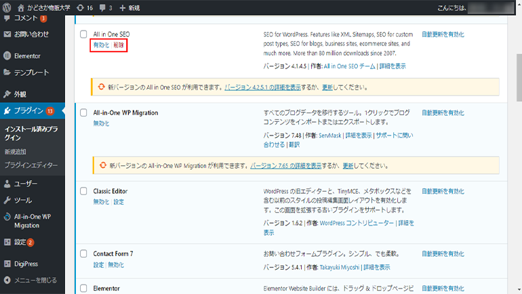This screenshot has height=294, width=522.
Task: Open Contact Form 7 設定 link
Action: pyautogui.click(x=98, y=265)
